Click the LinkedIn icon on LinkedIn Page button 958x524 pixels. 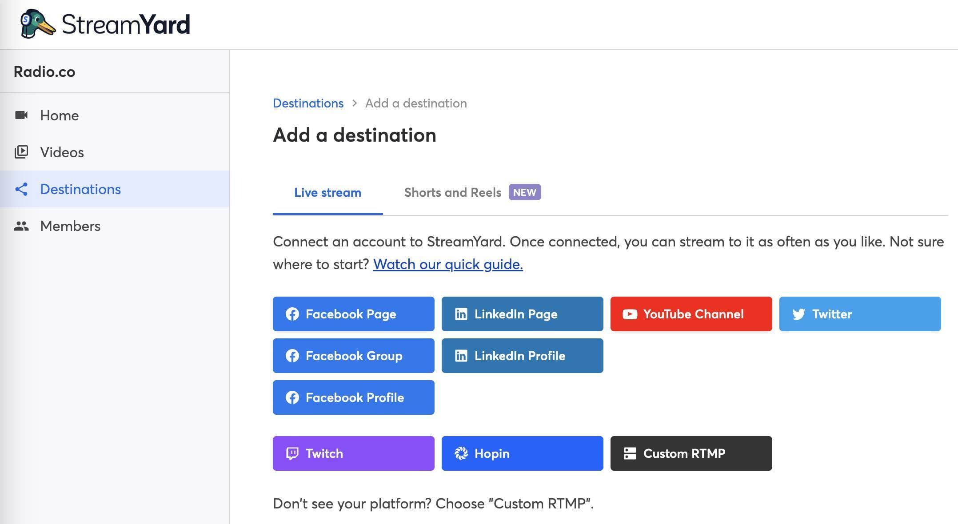pos(462,314)
